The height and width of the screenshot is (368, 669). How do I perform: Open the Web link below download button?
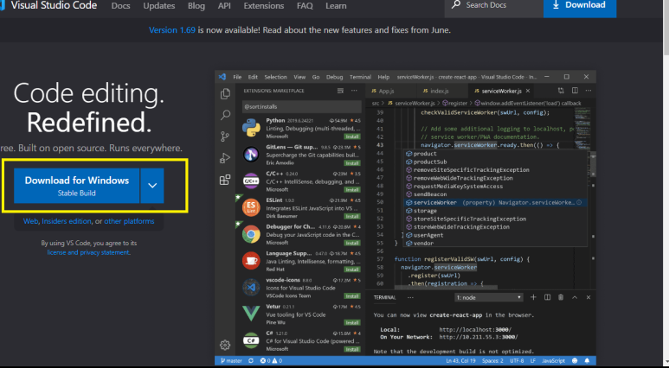[30, 221]
